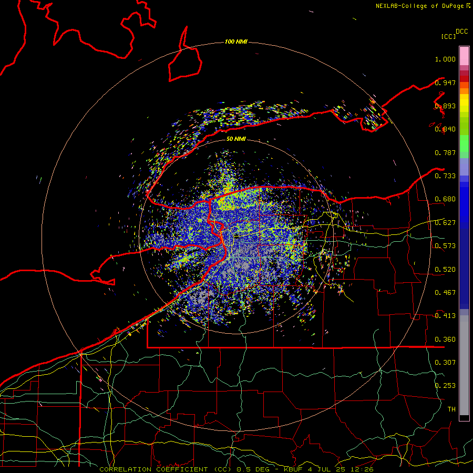Select the 0.840 scale value
This screenshot has height=473, width=473.
point(445,129)
